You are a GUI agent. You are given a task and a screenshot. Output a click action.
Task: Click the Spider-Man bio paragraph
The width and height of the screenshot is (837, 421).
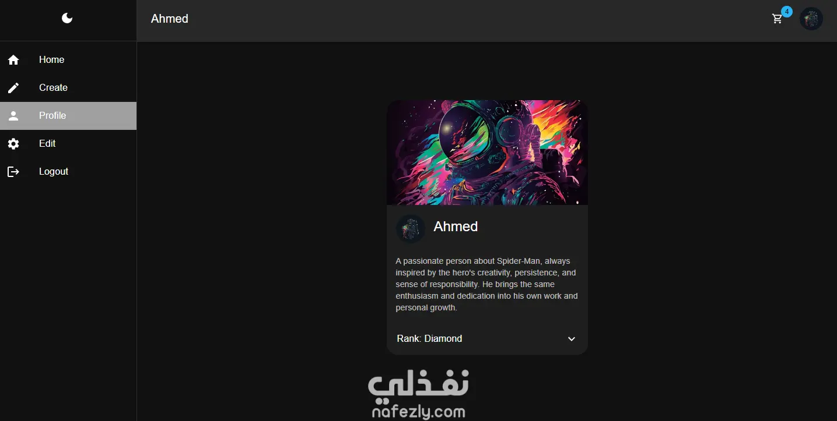tap(487, 284)
